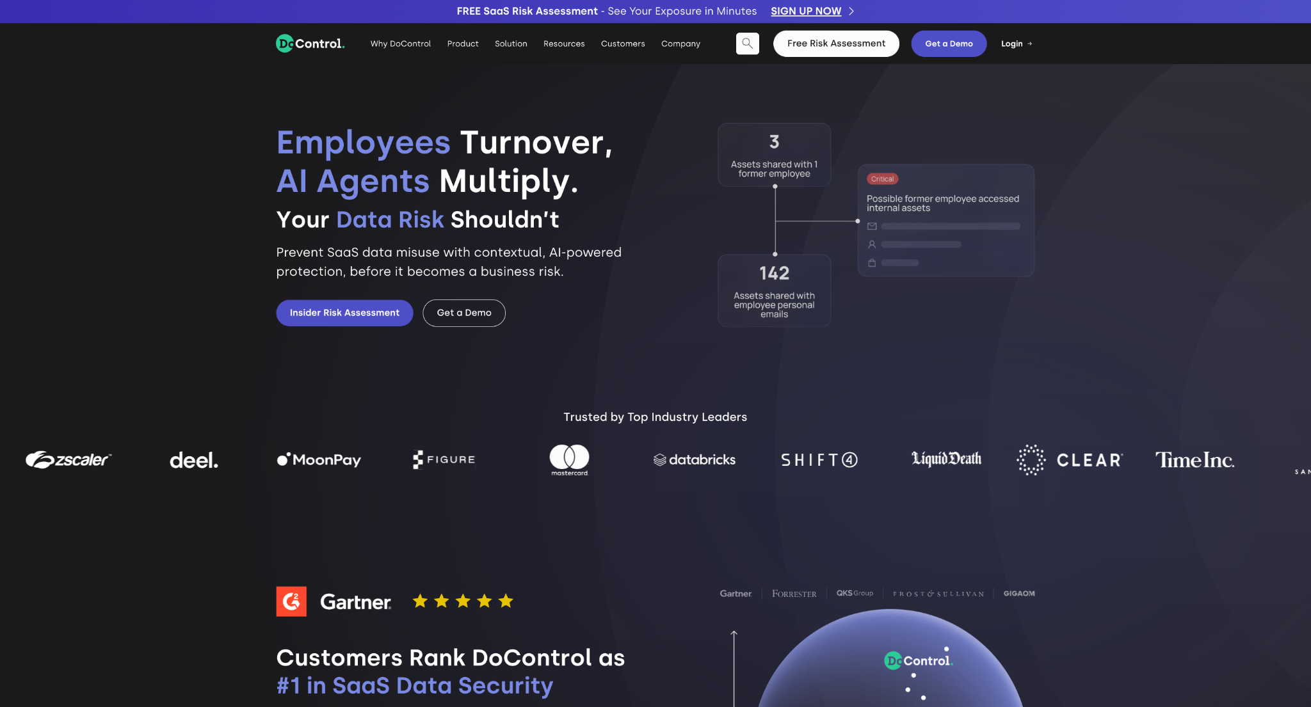Open the Login link
The width and height of the screenshot is (1311, 707).
(x=1017, y=44)
